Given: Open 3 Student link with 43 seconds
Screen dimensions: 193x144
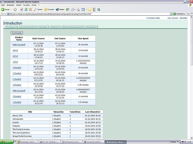Looking at the screenshot, I should [x=17, y=68].
